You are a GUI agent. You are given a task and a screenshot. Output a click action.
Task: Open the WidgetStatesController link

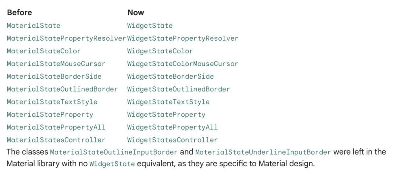[x=172, y=140]
